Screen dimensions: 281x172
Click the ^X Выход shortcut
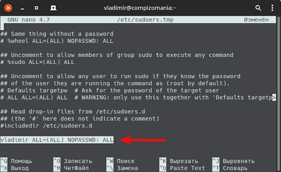[x=14, y=168]
